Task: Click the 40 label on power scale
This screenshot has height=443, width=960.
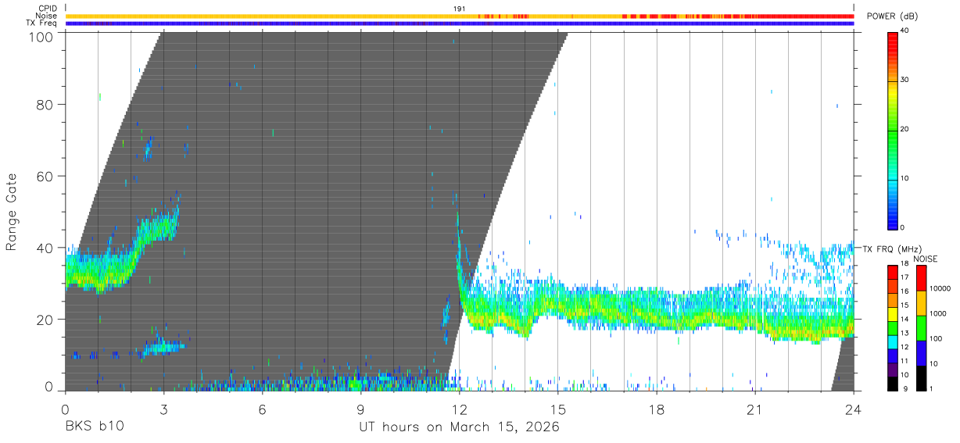Action: tap(905, 31)
